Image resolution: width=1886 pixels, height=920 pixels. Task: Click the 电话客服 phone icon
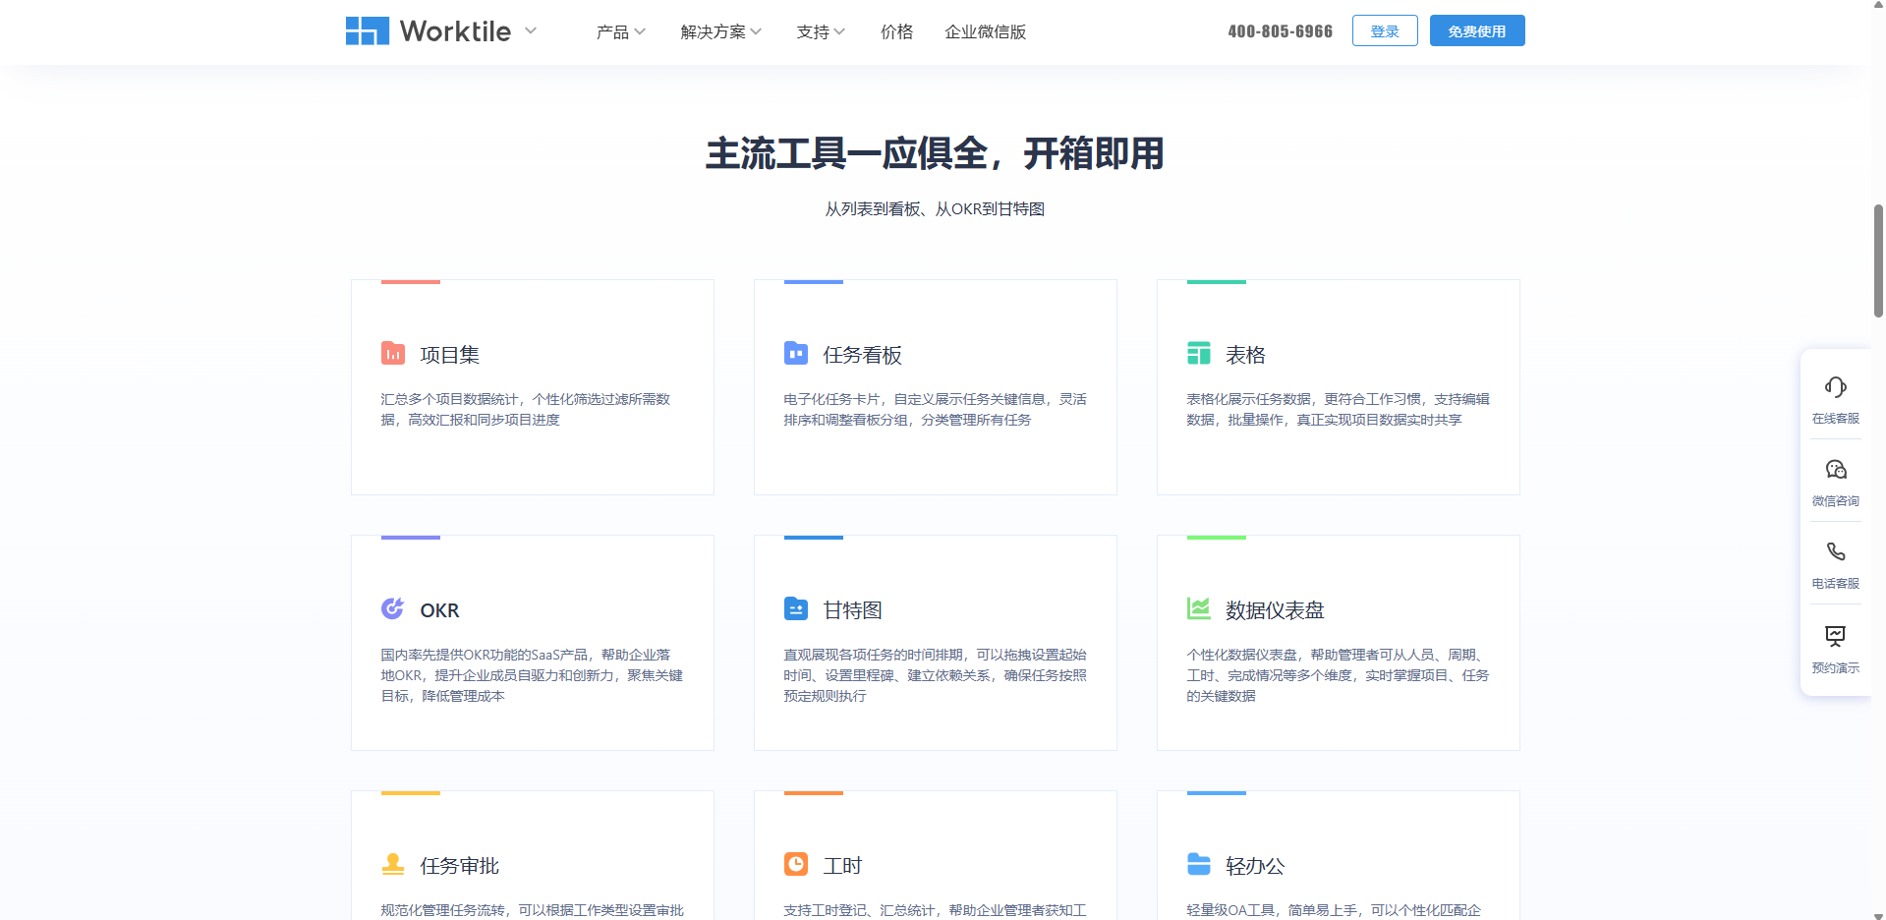(x=1836, y=551)
